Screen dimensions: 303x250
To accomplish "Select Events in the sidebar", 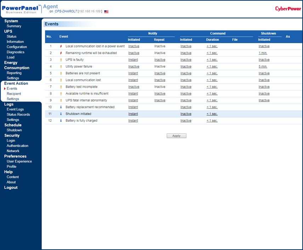I will pos(12,88).
